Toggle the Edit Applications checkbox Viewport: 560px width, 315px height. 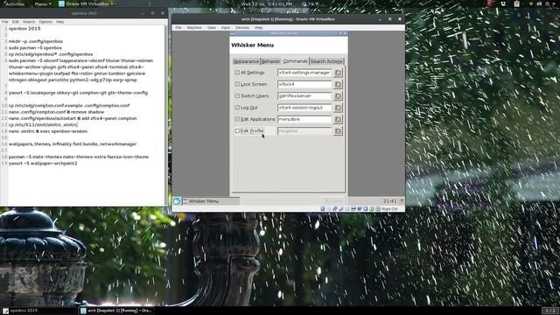click(x=237, y=119)
